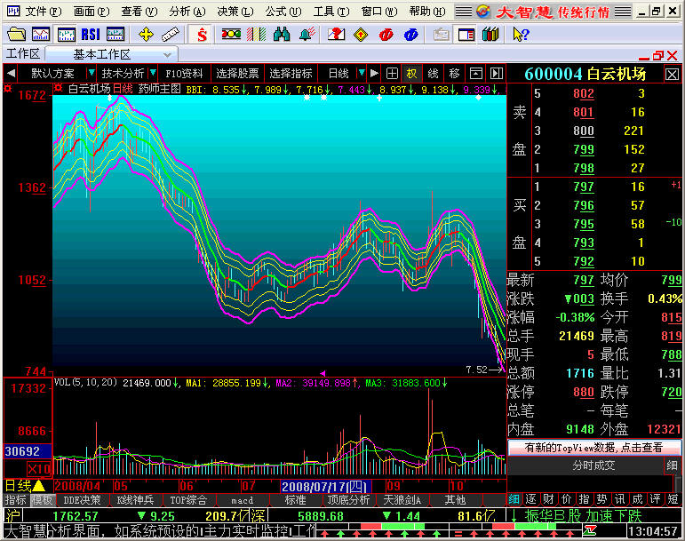Open the 帮助(H) menu
The image size is (685, 541).
click(427, 12)
